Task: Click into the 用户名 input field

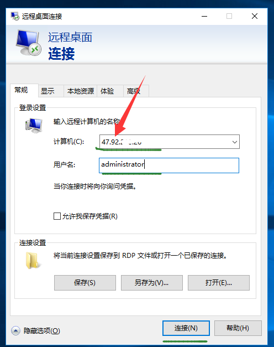Action: pos(169,165)
